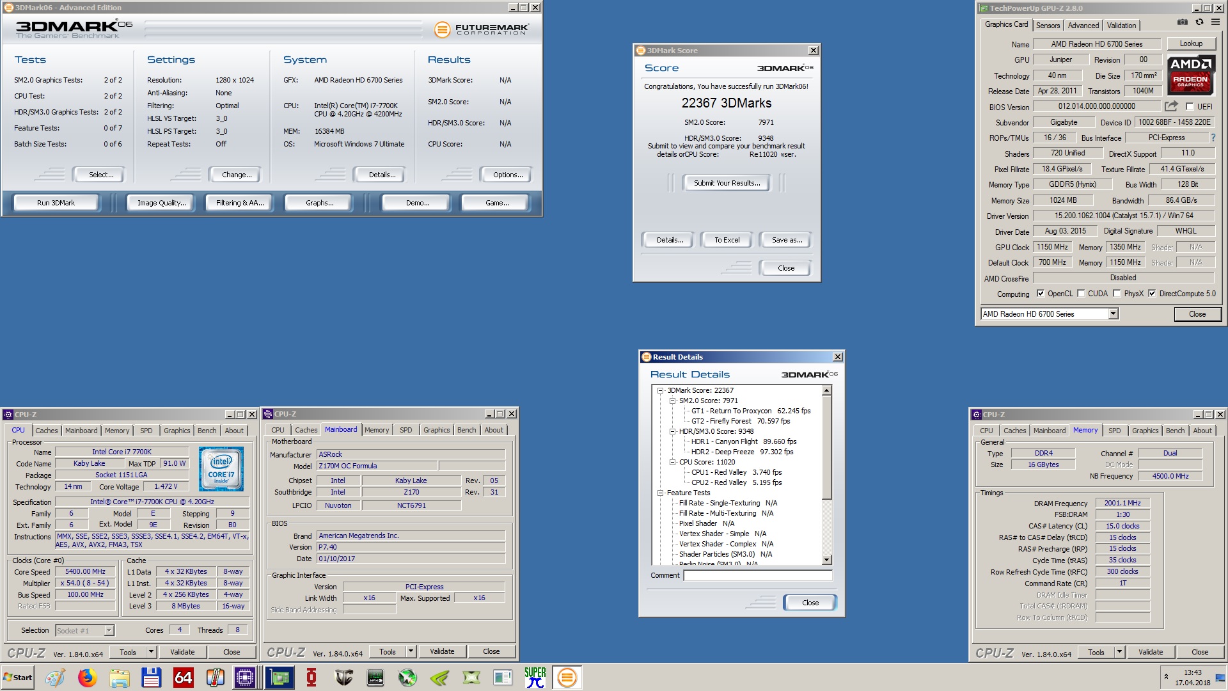This screenshot has height=691, width=1228.
Task: Launch Super Pi from the taskbar
Action: point(535,677)
